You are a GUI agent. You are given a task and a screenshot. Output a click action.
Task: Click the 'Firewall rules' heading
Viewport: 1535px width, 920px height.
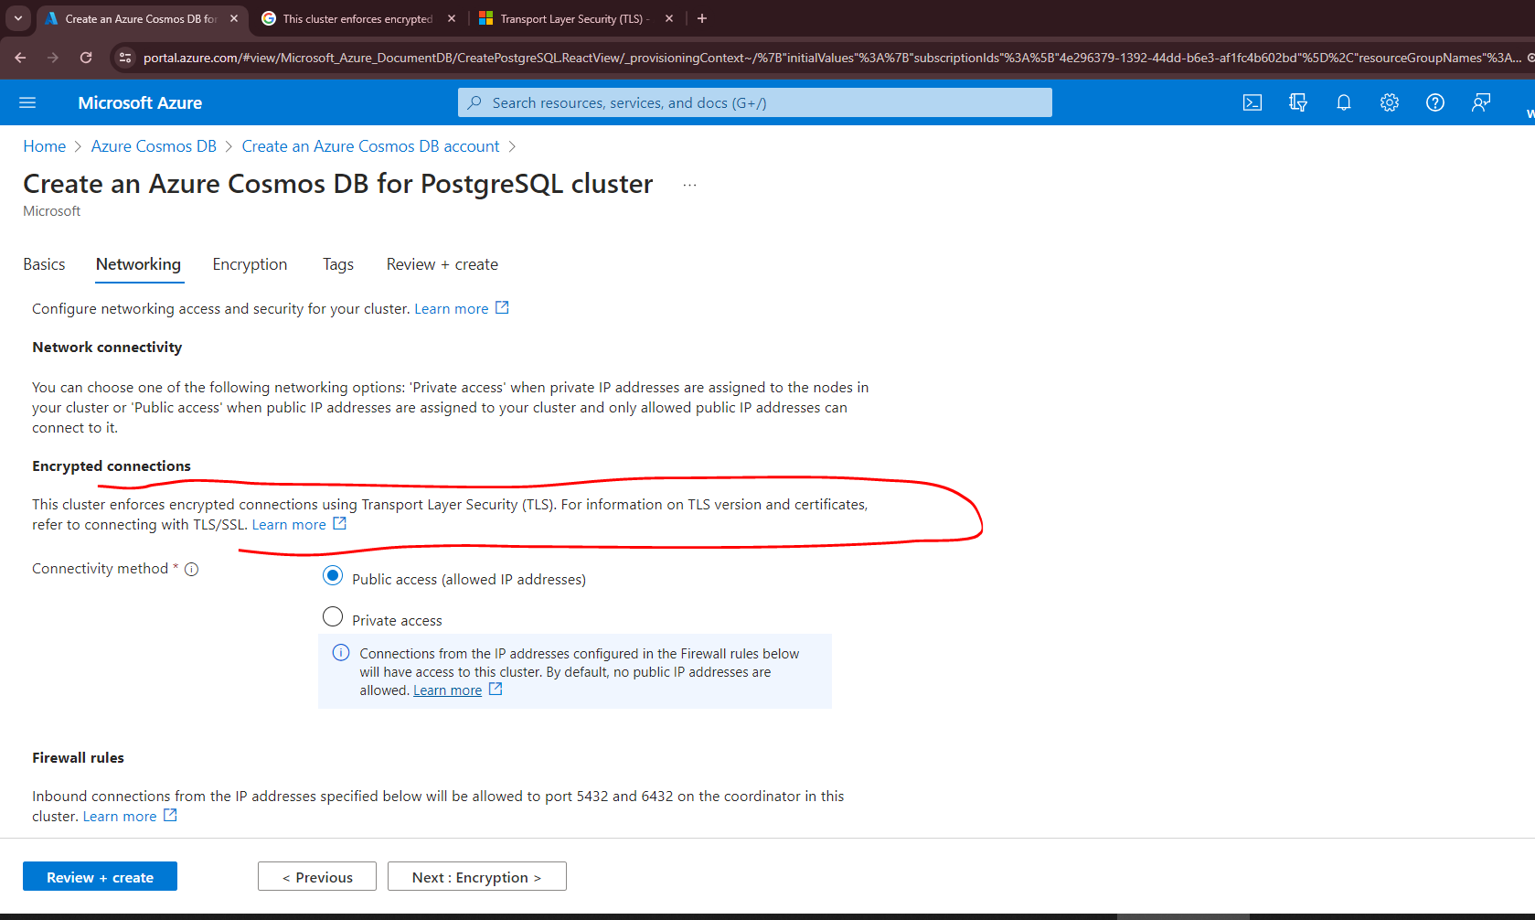(x=78, y=758)
